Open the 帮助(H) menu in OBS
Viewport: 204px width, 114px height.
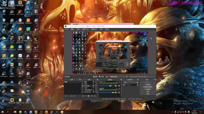(x=107, y=29)
